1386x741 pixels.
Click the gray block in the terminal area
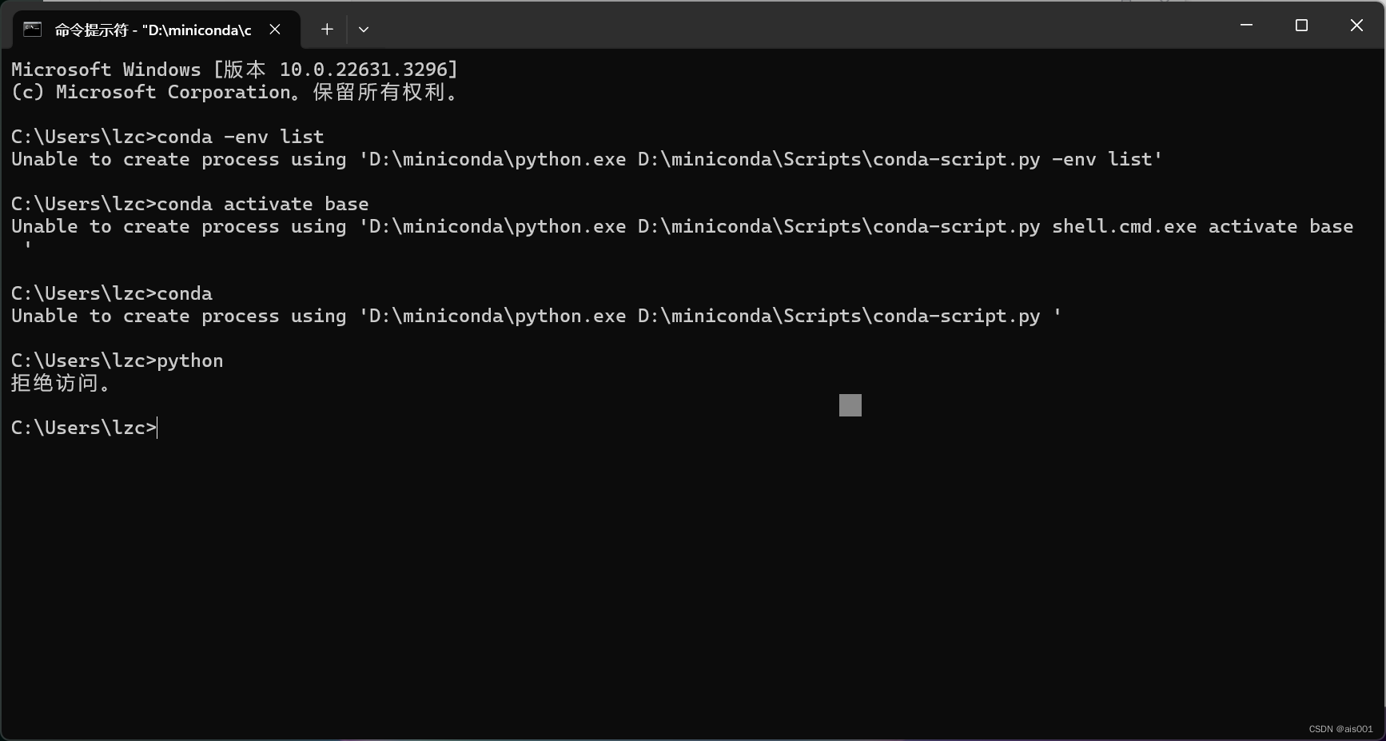click(850, 405)
